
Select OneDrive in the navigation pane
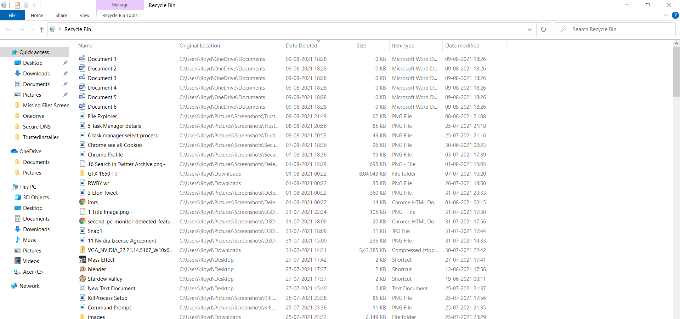[30, 151]
